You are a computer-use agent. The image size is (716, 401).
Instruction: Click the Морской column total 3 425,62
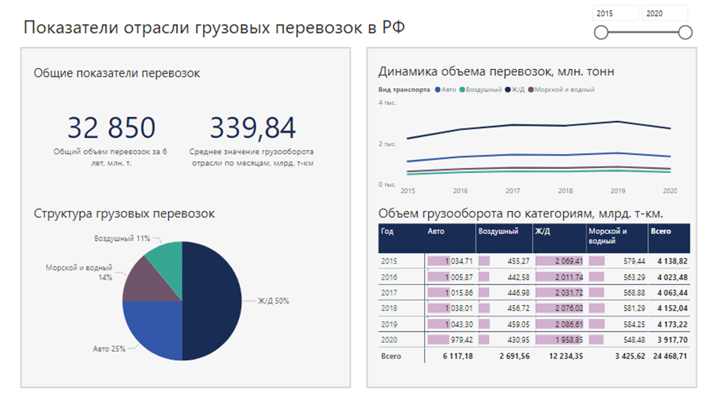[x=630, y=356]
